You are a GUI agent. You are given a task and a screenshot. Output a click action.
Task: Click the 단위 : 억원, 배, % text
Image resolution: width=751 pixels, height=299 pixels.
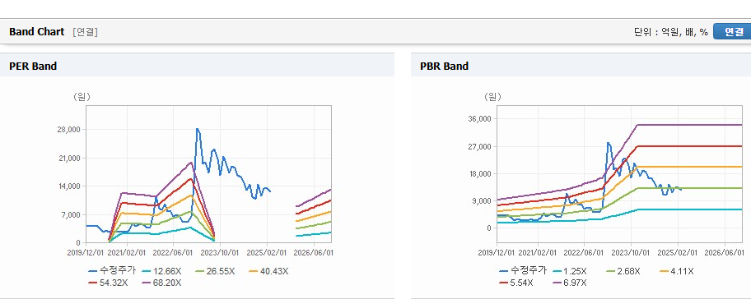[671, 32]
